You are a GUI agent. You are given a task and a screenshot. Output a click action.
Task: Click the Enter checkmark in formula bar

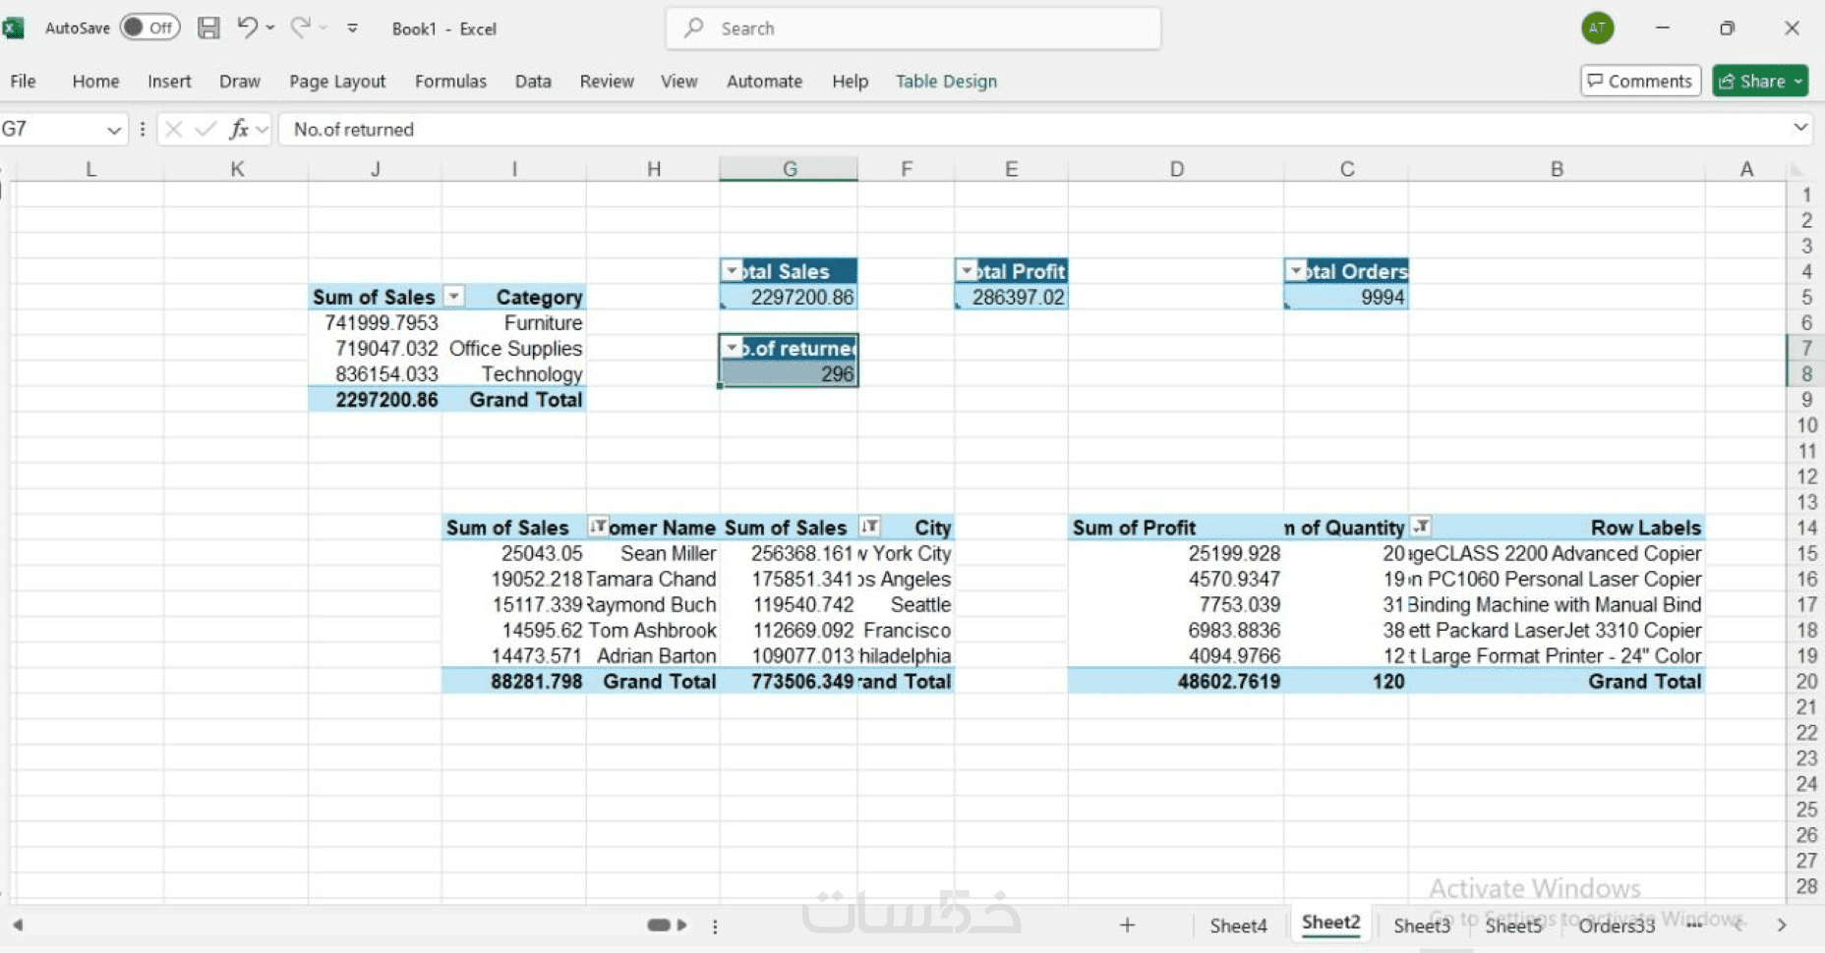(x=205, y=129)
